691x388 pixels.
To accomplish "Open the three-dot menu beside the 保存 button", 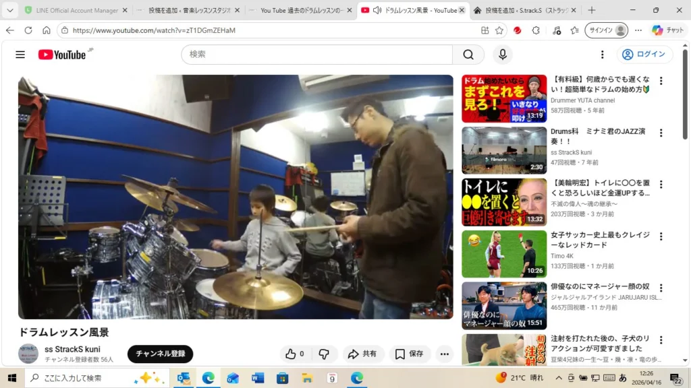I will tap(444, 354).
